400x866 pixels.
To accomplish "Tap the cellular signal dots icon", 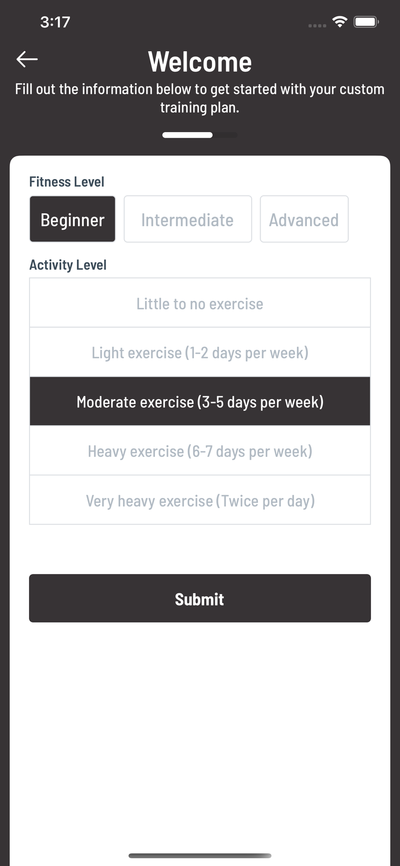I will (317, 26).
